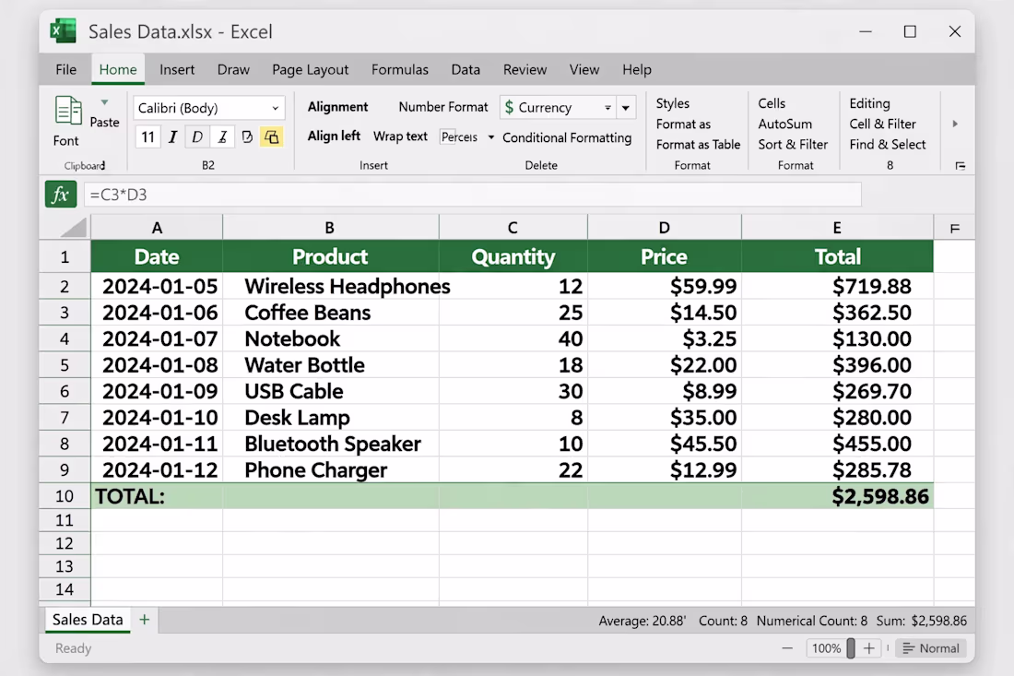
Task: Click the Sum: $2,598.86 status entry
Action: tap(922, 621)
